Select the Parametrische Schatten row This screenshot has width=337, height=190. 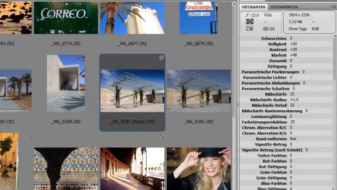286,89
